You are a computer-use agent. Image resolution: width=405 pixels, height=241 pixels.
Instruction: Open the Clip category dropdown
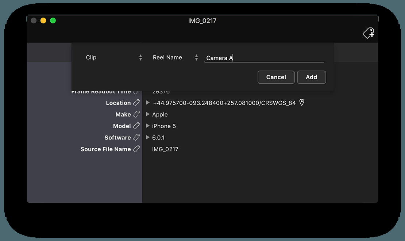pyautogui.click(x=114, y=57)
